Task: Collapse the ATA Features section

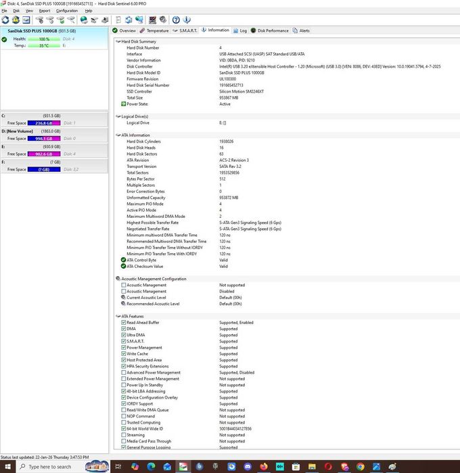Action: 118,316
